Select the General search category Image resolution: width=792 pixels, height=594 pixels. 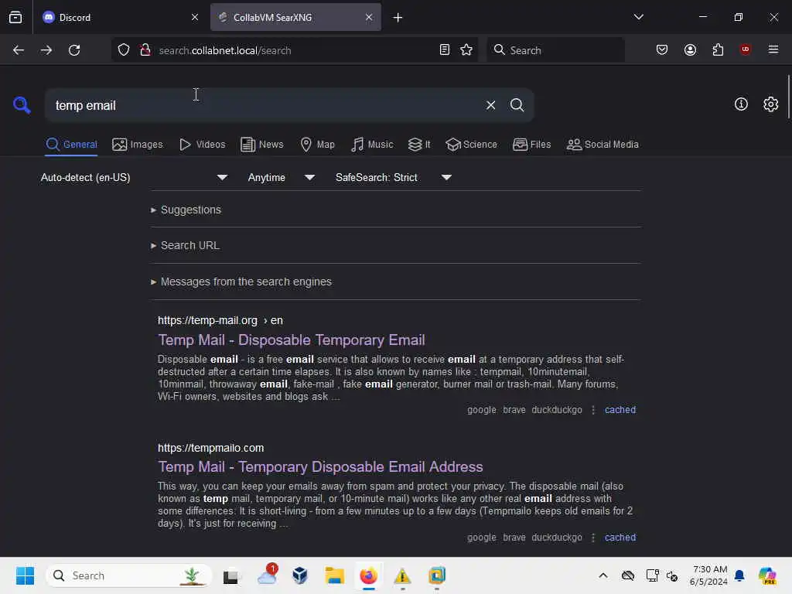click(71, 145)
